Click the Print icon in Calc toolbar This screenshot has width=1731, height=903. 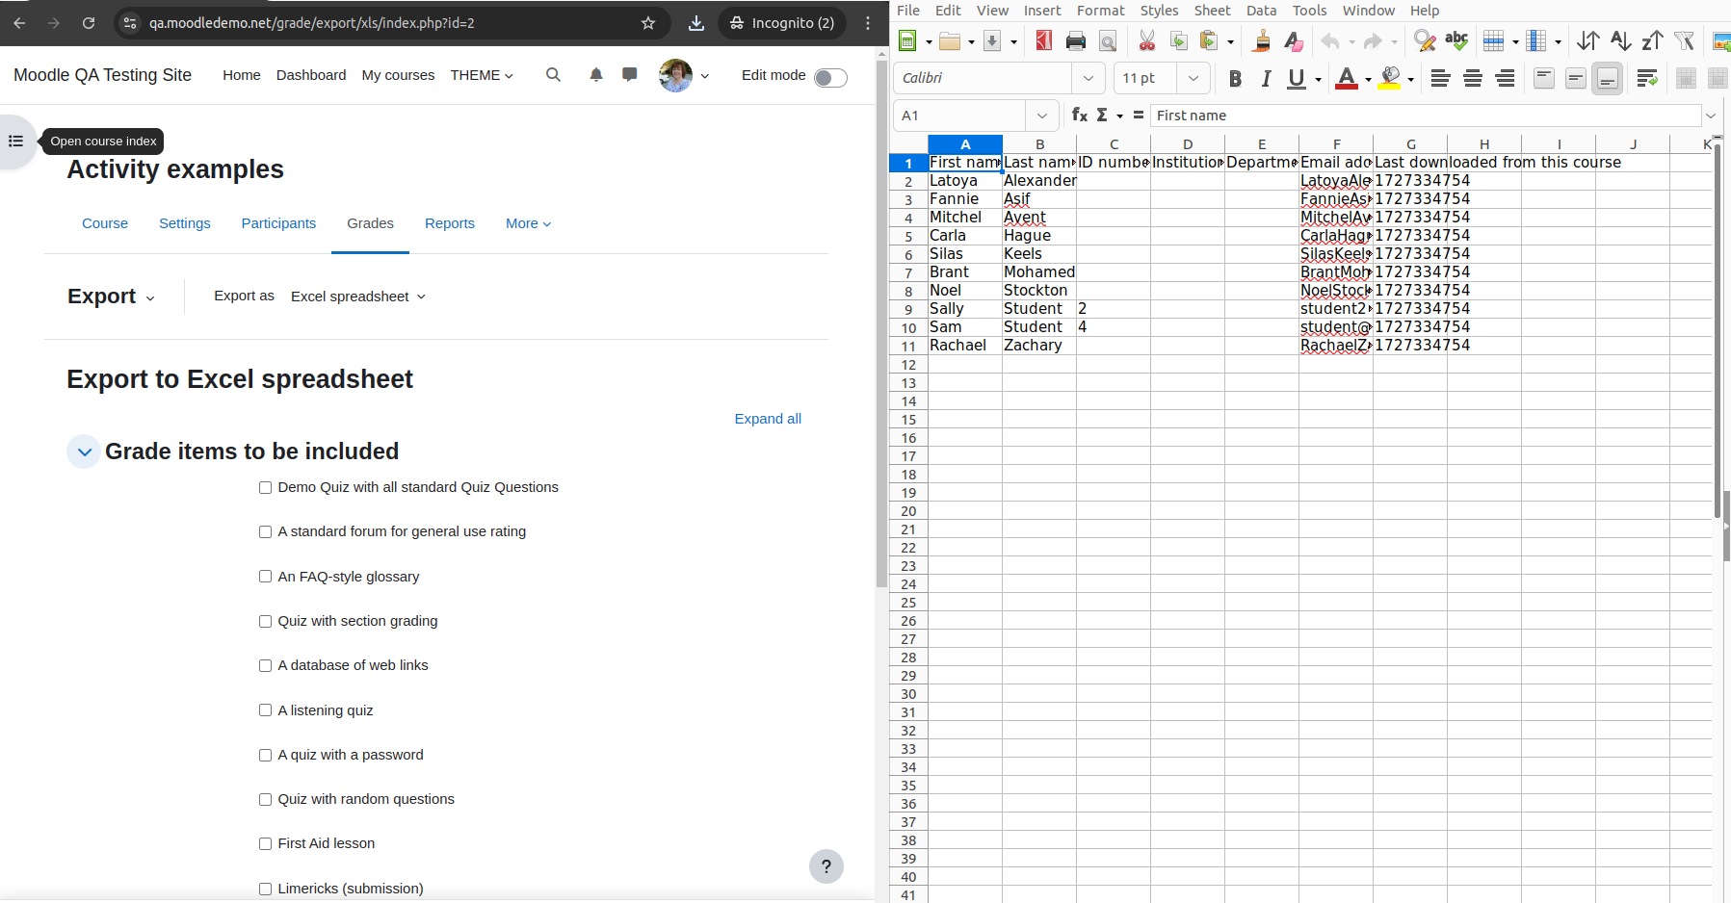1076,40
